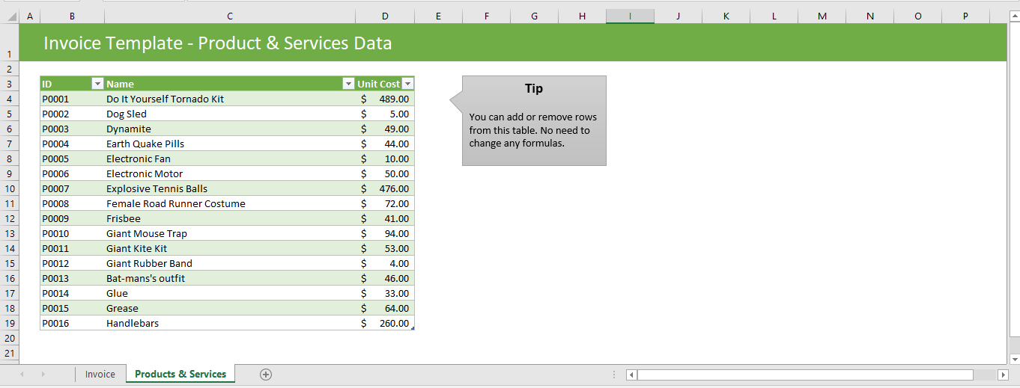Select the Products & Services sheet tab
The image size is (1020, 388).
[x=180, y=374]
